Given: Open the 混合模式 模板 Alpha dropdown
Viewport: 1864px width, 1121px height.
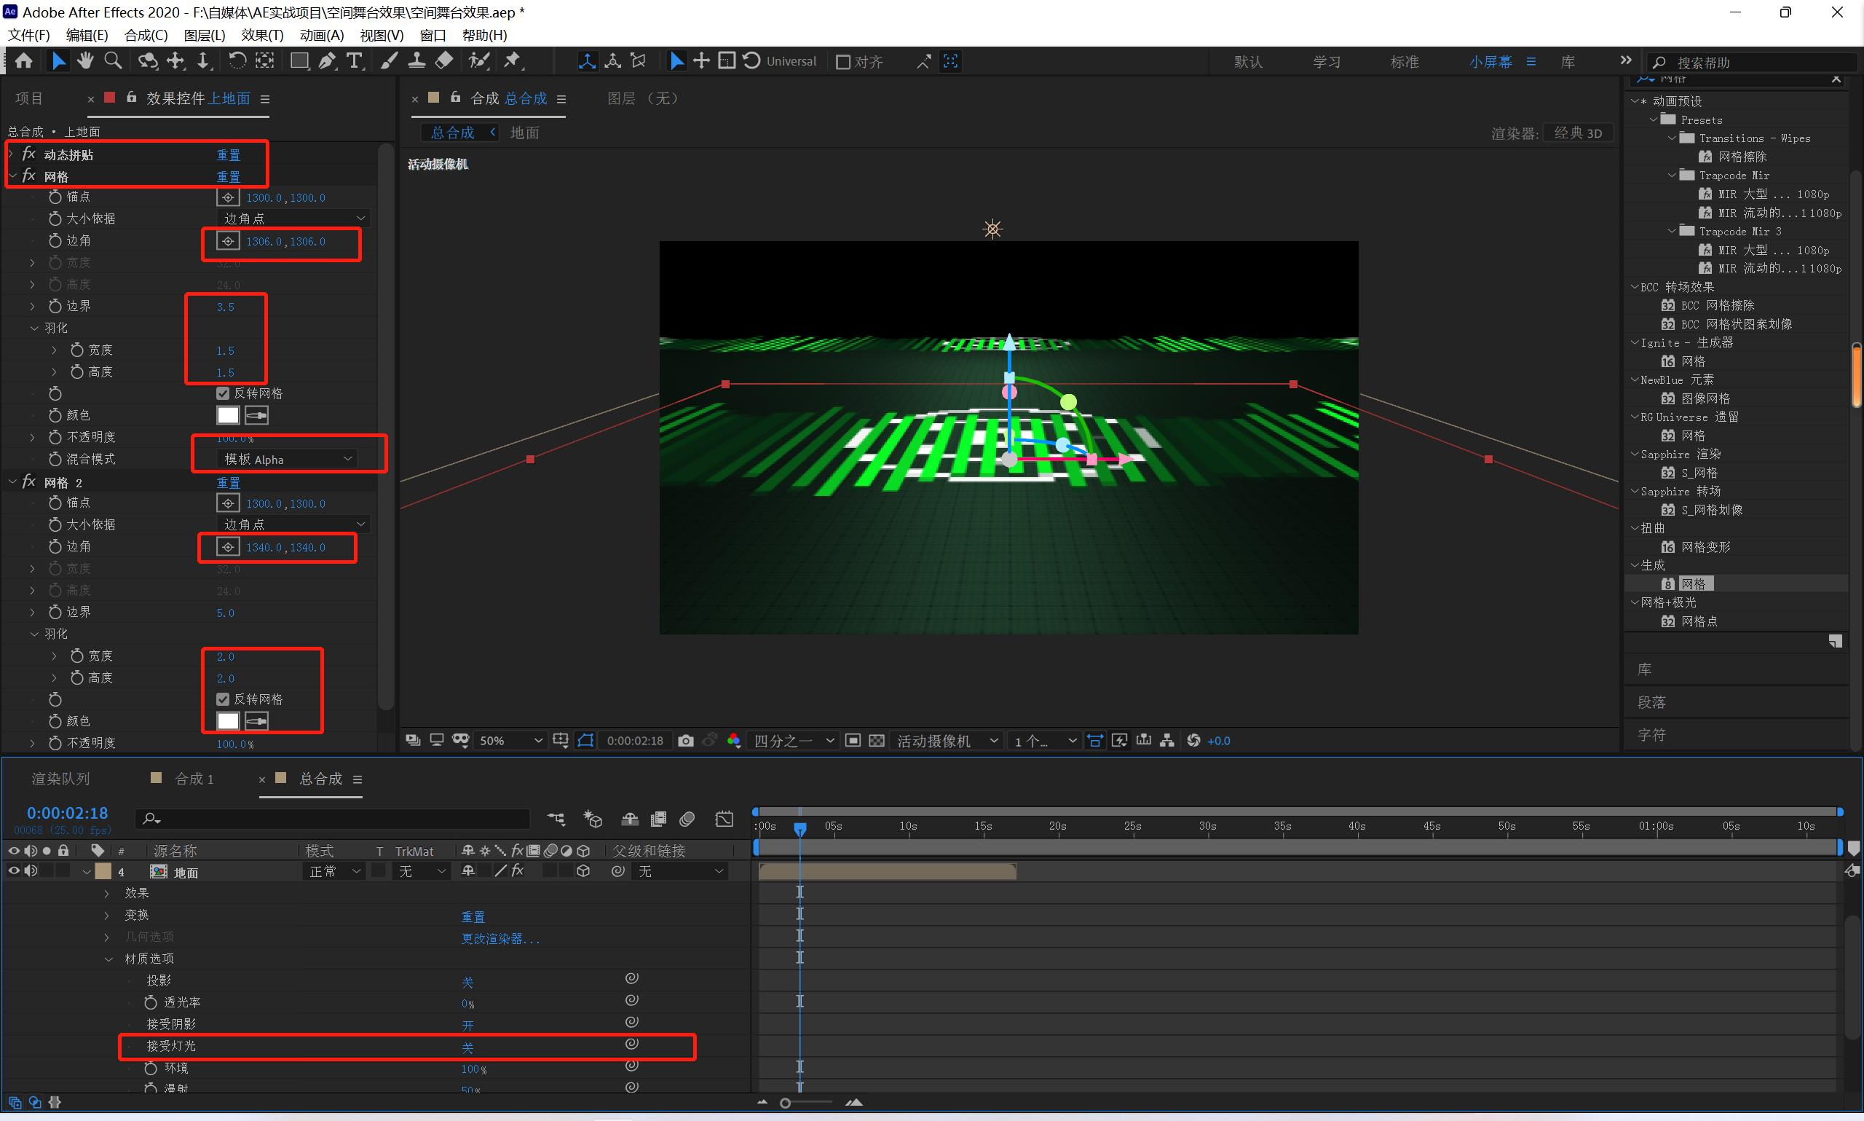Looking at the screenshot, I should 288,460.
